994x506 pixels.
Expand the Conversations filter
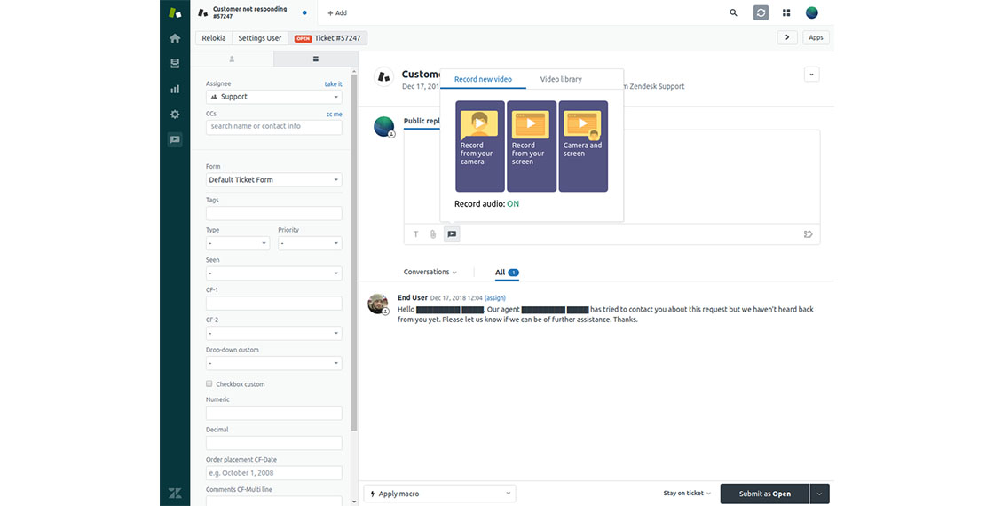tap(430, 272)
